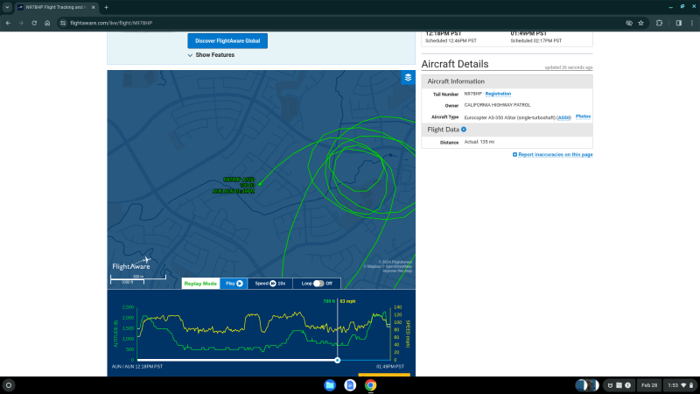Viewport: 700px width, 394px height.
Task: Bookmark this page with the star icon
Action: (640, 23)
